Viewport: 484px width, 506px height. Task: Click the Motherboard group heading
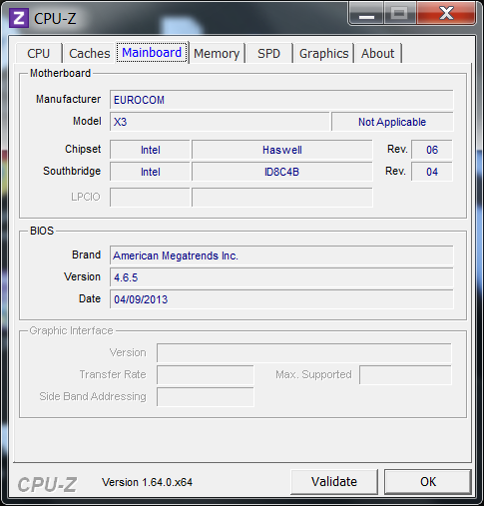60,73
